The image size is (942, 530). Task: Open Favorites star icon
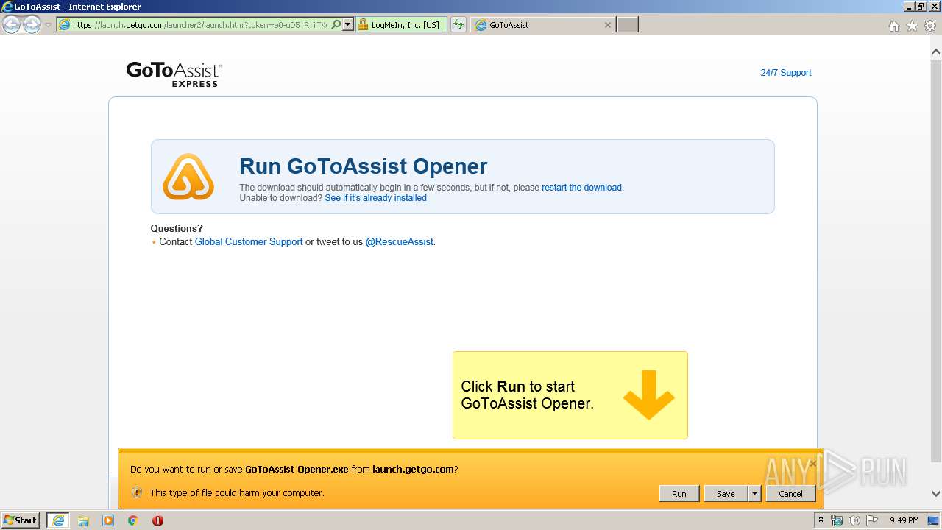click(x=912, y=26)
